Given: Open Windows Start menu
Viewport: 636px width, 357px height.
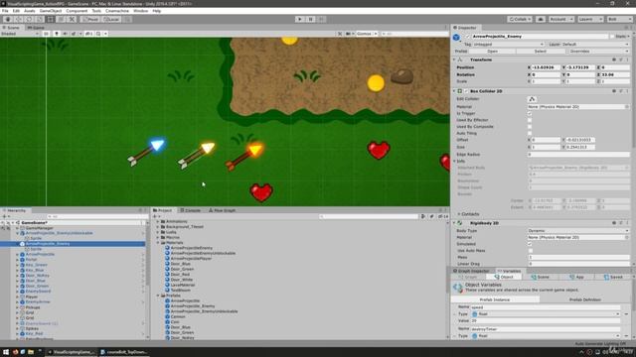Looking at the screenshot, I should coord(6,352).
